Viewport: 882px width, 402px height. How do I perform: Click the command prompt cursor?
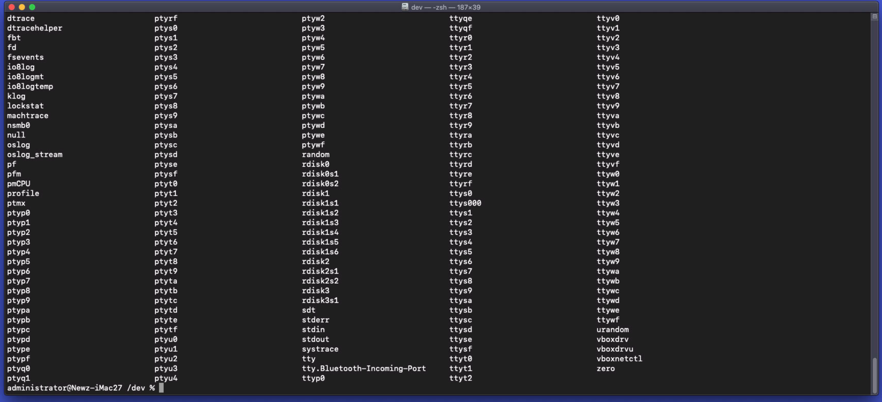click(x=161, y=388)
